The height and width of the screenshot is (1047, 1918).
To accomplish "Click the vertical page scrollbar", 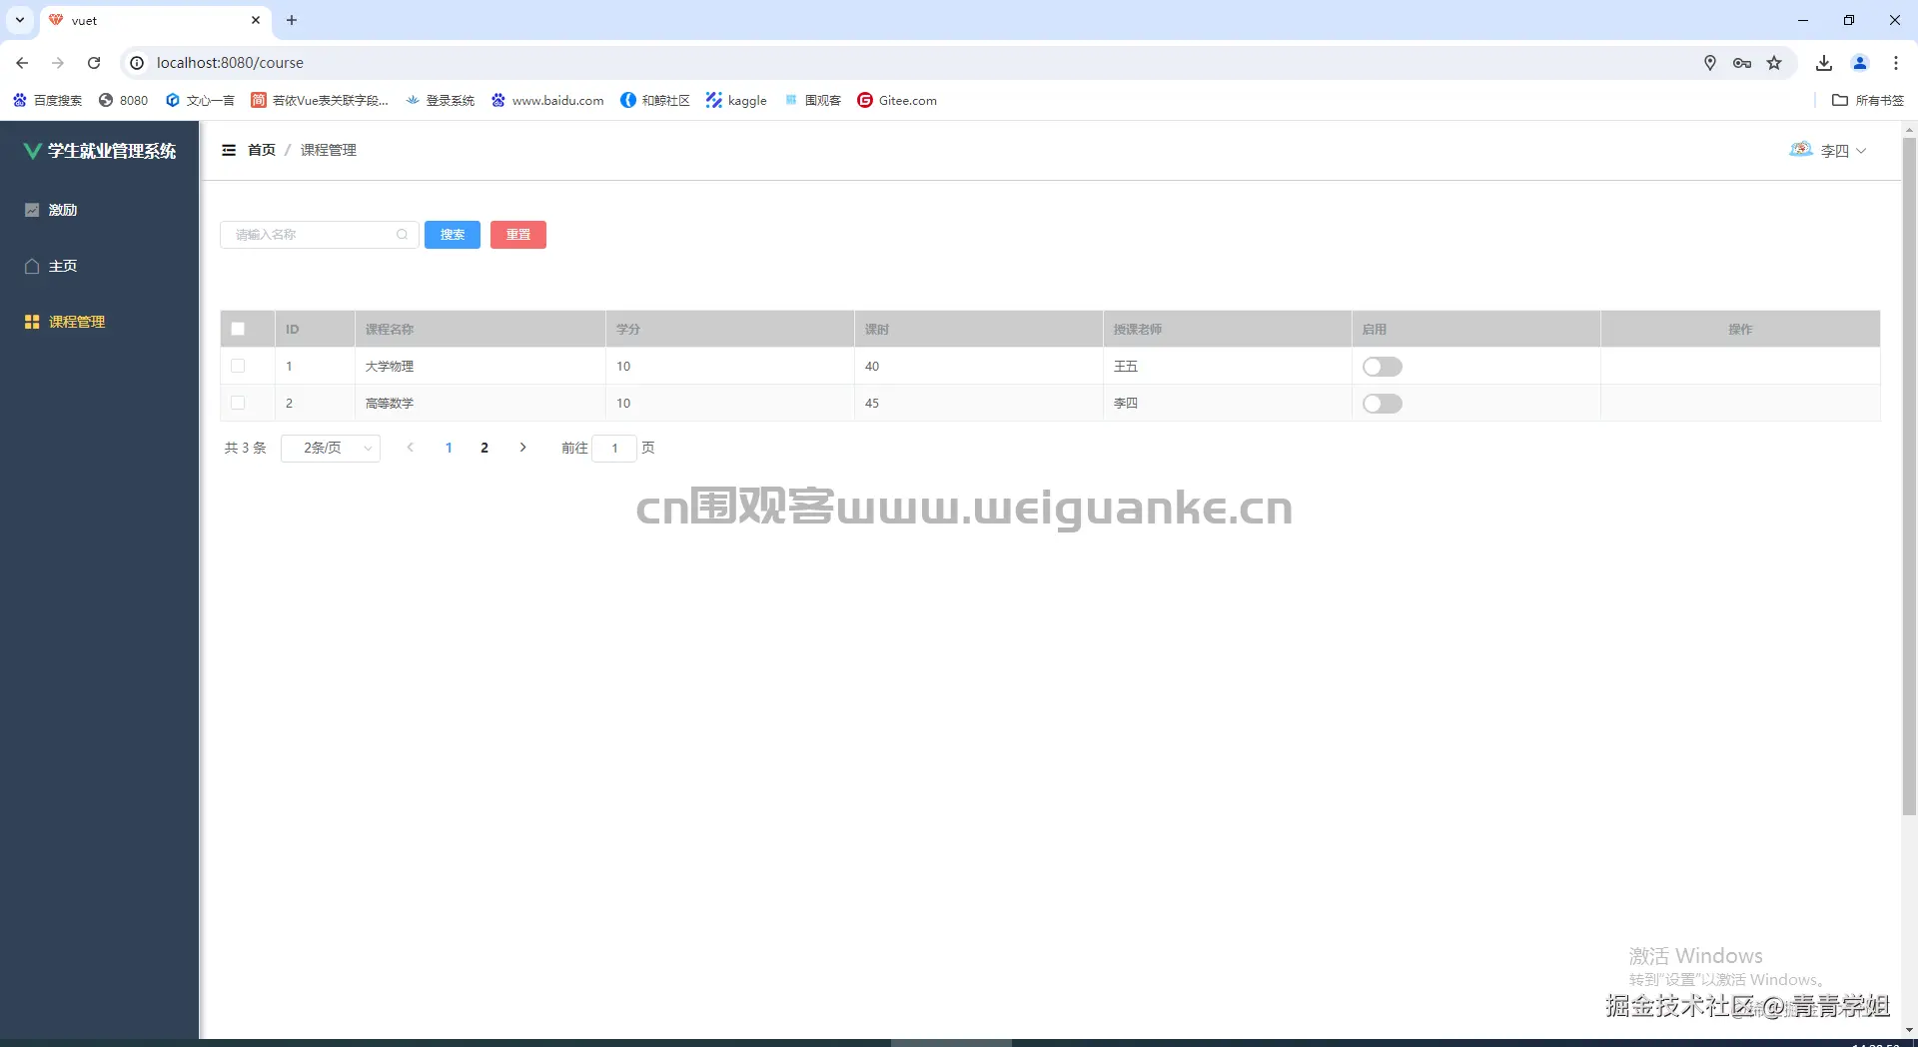I will pyautogui.click(x=1909, y=476).
